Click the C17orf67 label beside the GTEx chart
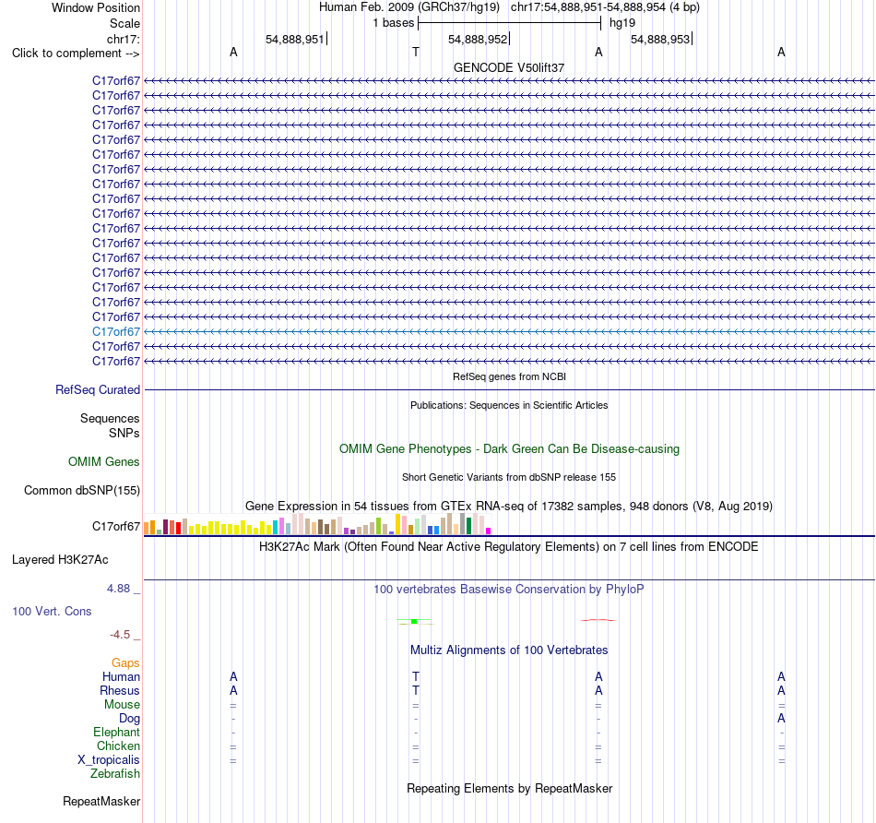876x823 pixels. point(116,526)
